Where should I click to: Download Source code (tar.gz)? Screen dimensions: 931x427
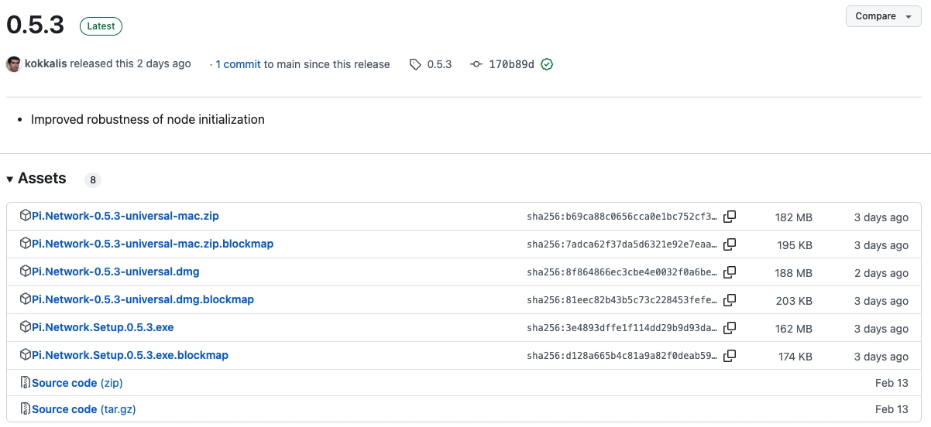83,409
